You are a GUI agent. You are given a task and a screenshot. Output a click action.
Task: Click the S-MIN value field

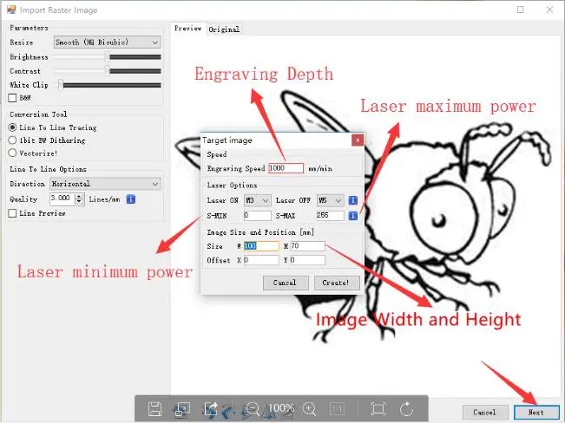(257, 216)
